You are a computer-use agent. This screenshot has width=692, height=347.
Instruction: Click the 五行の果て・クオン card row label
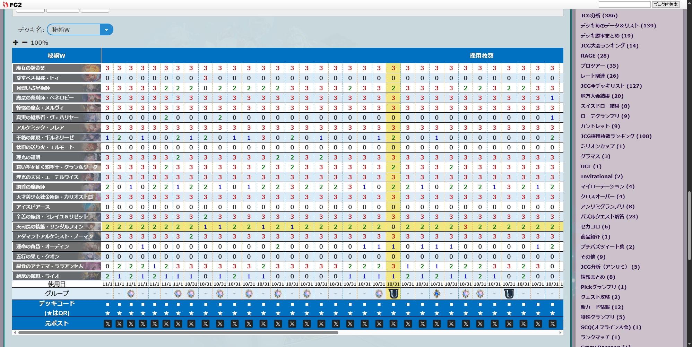(57, 257)
